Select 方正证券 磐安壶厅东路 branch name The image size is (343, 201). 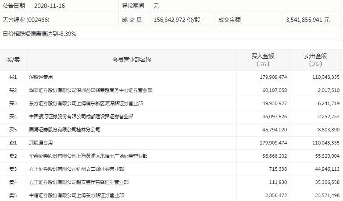(79, 182)
